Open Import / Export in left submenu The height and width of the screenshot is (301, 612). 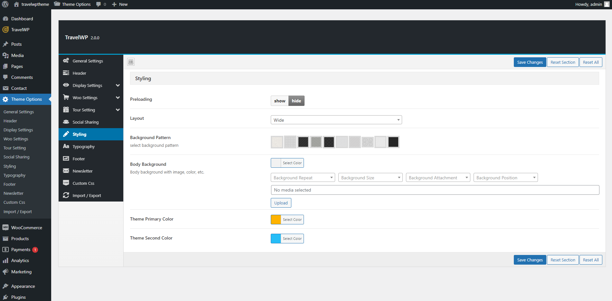(18, 212)
